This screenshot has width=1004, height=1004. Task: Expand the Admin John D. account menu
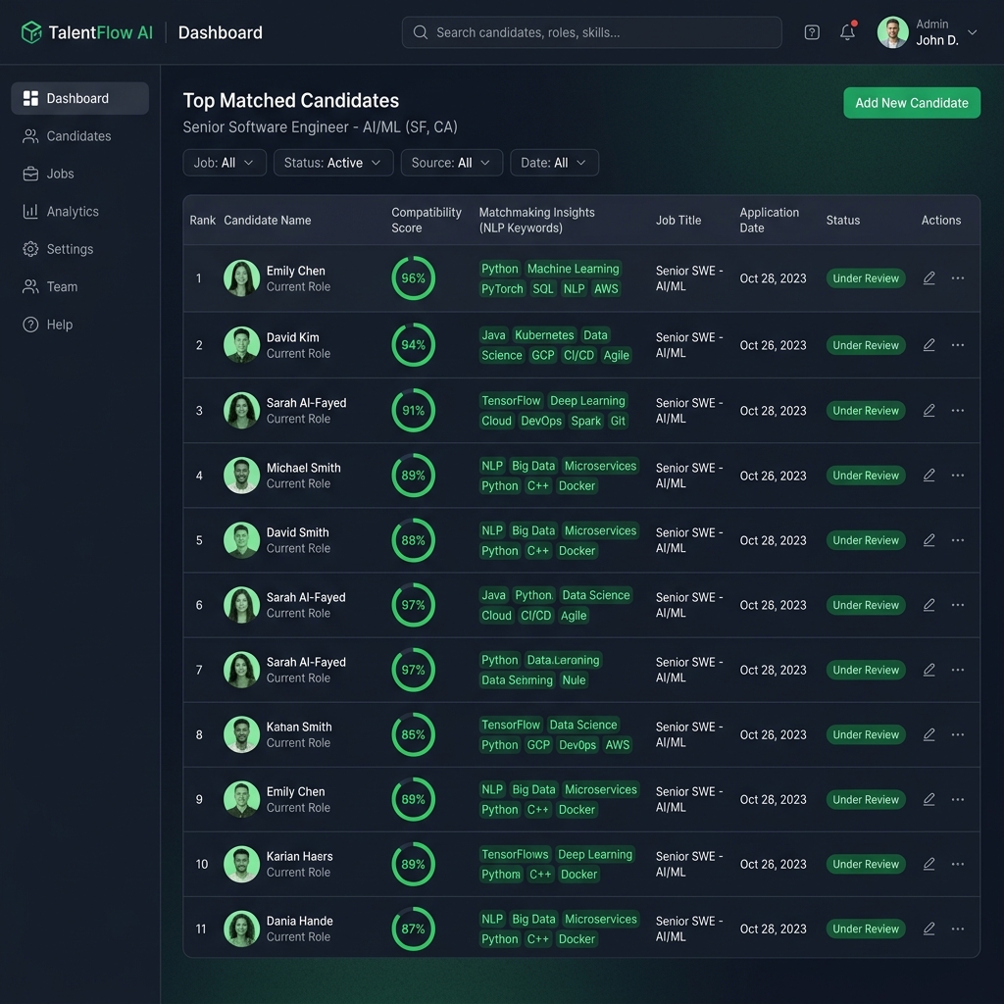[x=928, y=32]
